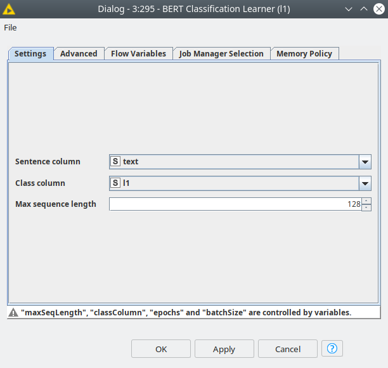Screen dimensions: 388x368
Task: Click the string type icon beside text
Action: [x=115, y=161]
